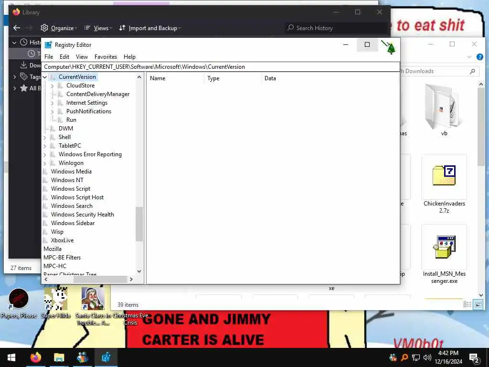The image size is (489, 367).
Task: Open the Windows Start menu
Action: [11, 357]
